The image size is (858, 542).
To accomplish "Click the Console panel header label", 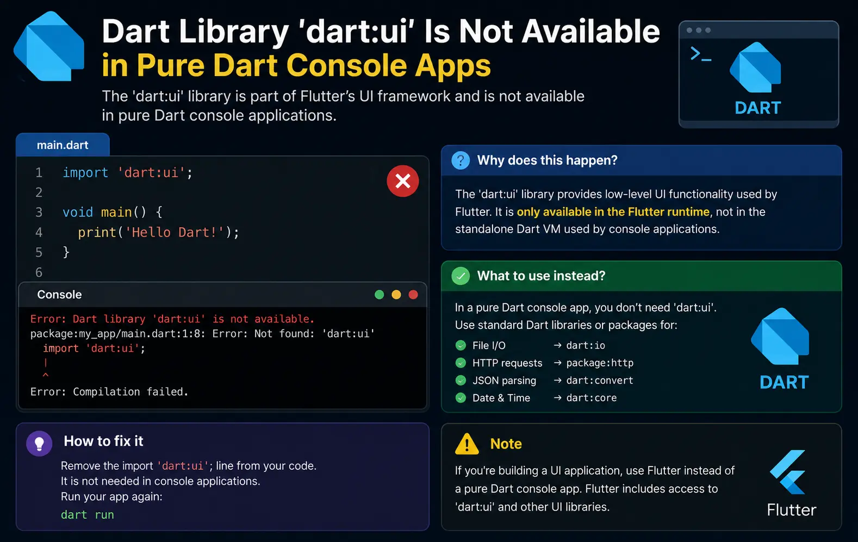I will (x=59, y=295).
